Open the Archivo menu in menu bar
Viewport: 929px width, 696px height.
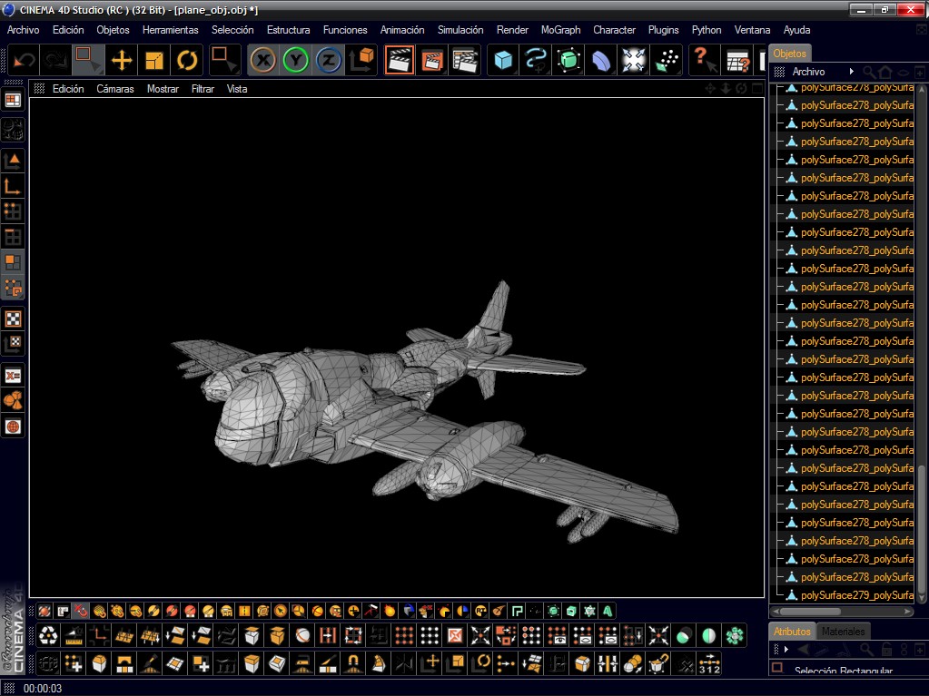23,30
